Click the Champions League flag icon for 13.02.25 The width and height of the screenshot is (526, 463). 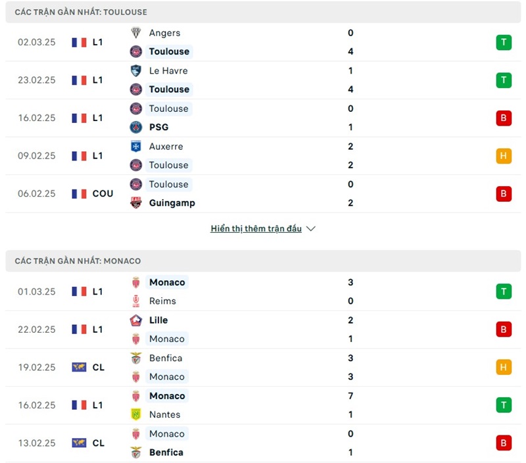(79, 443)
